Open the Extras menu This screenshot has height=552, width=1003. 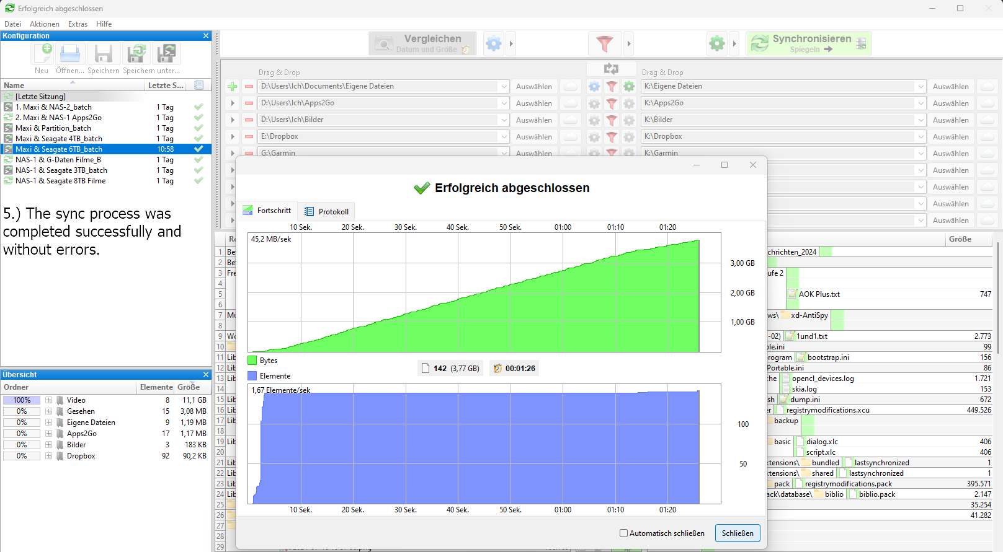(78, 24)
